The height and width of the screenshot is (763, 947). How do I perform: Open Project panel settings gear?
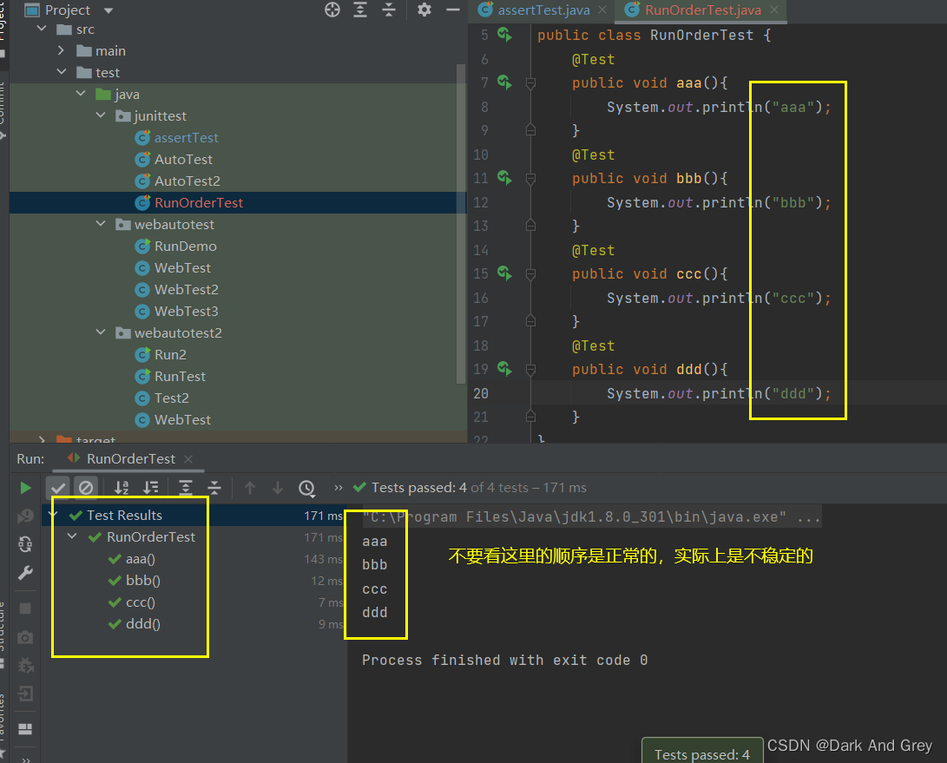click(x=424, y=10)
